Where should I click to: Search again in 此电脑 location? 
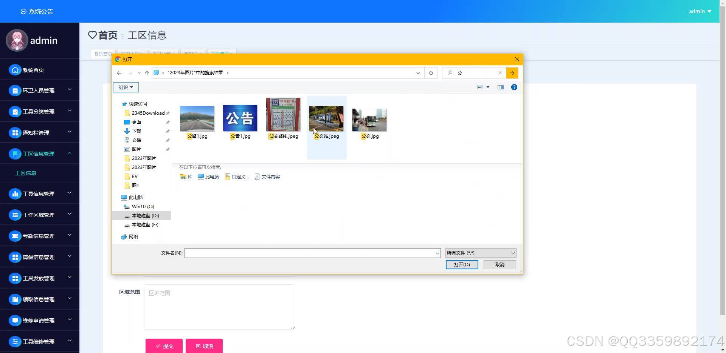[x=208, y=176]
